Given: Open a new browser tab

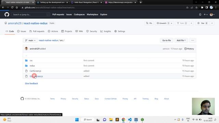Looking at the screenshot, I should point(141,2).
